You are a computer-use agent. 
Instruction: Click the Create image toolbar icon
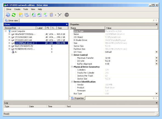40,15
